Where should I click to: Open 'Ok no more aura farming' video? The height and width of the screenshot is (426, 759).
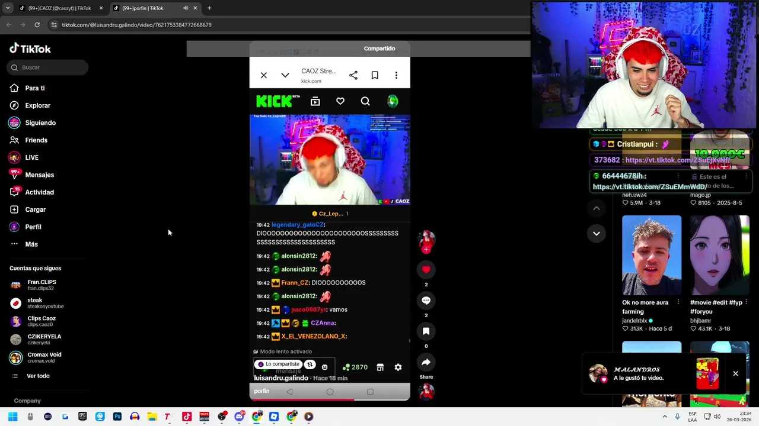(x=652, y=255)
